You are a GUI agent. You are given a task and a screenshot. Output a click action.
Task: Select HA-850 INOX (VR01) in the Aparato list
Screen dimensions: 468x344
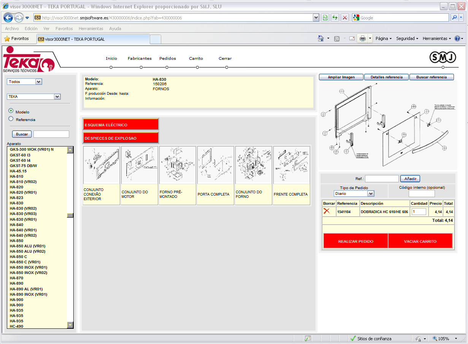(x=29, y=267)
